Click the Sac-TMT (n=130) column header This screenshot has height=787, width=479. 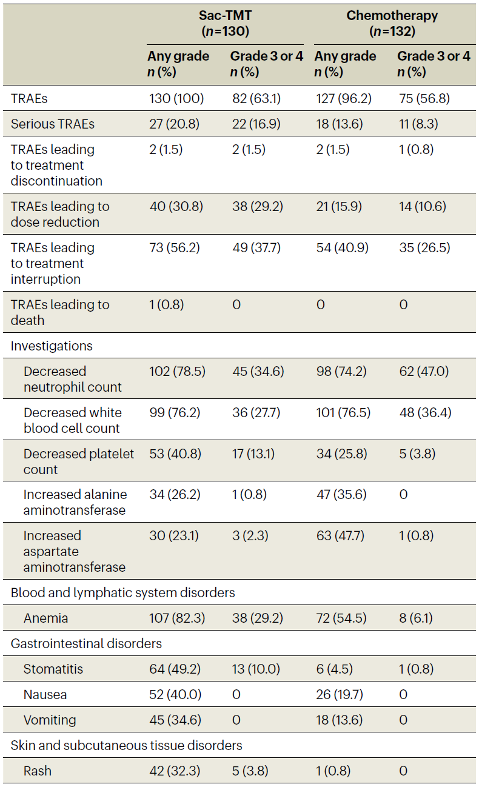(225, 22)
